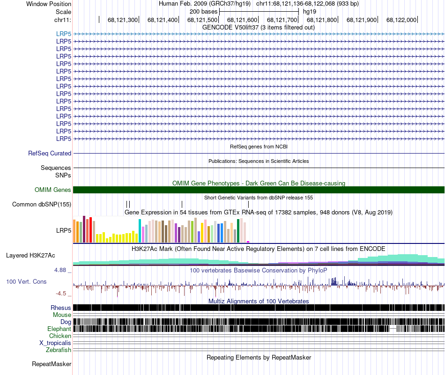Click the 'Common dbSNP(155)' track label

pos(41,204)
